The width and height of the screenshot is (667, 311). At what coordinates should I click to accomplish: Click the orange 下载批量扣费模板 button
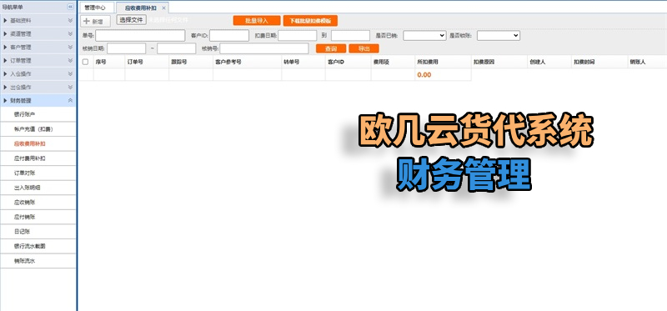point(310,21)
